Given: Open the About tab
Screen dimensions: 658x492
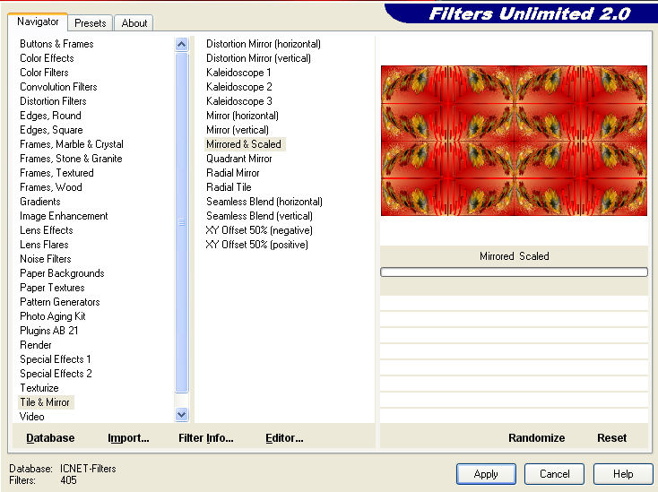Looking at the screenshot, I should [x=134, y=23].
